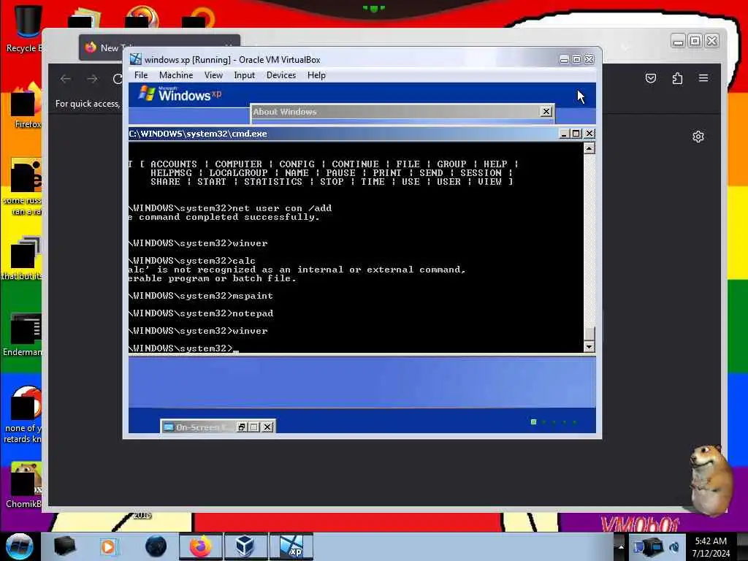Click the 'notepad' command line text

[x=252, y=313]
